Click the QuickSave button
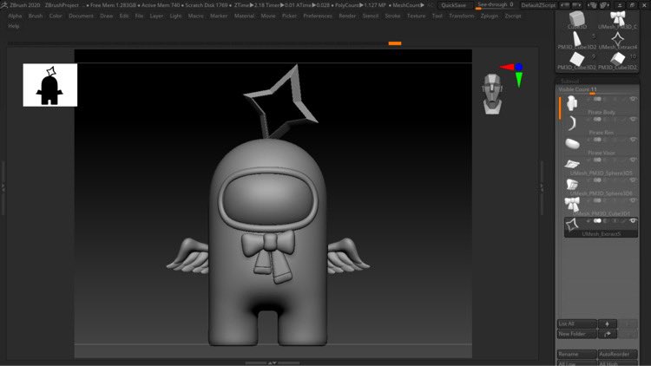651x366 pixels. click(453, 5)
